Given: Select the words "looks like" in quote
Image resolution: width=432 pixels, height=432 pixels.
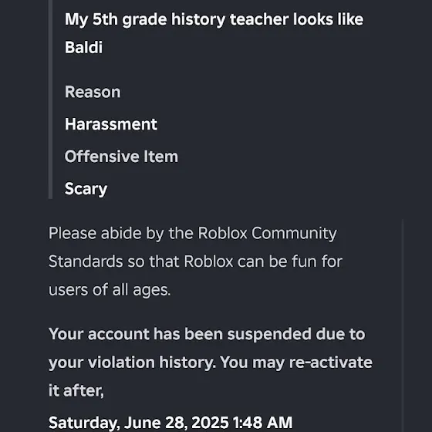Looking at the screenshot, I should tap(329, 19).
